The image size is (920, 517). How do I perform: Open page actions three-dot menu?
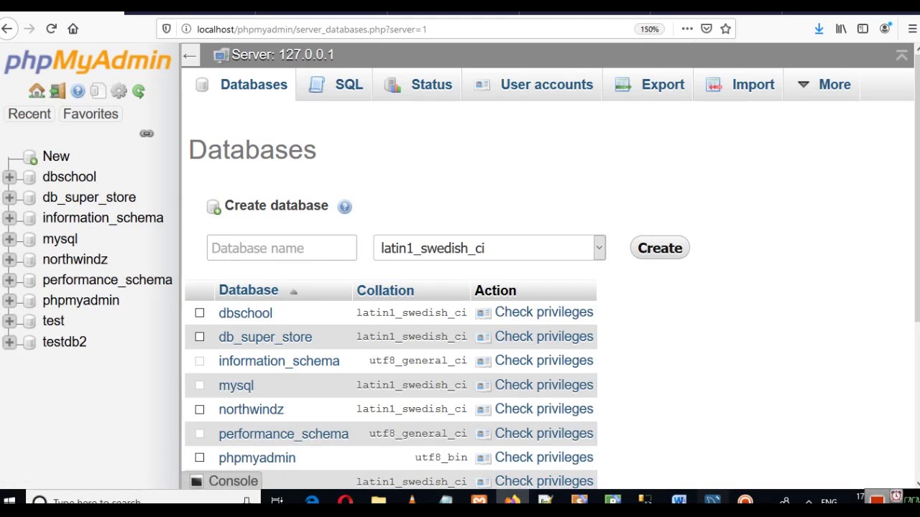(687, 29)
